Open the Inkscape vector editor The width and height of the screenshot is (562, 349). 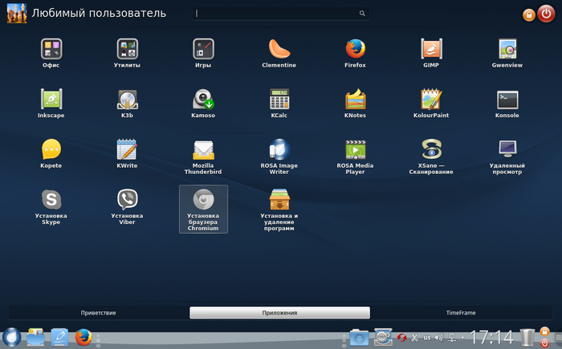[51, 99]
